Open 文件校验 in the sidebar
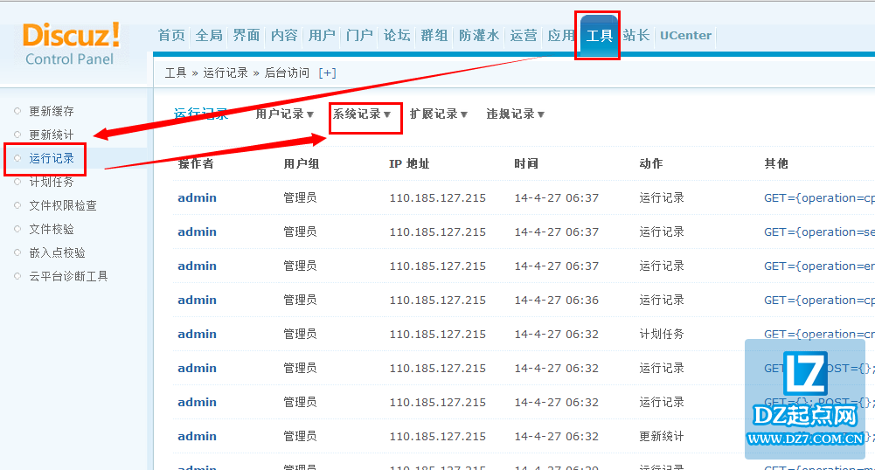This screenshot has width=875, height=470. 52,230
